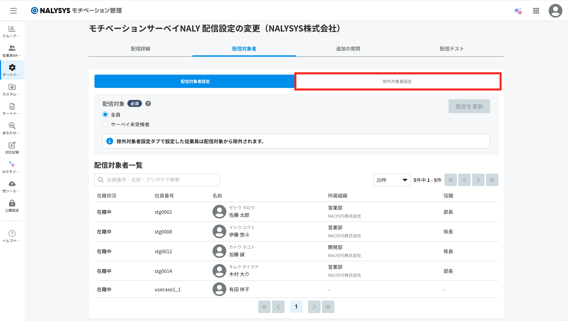Open the 従業員NA people sidebar item
The image size is (568, 321).
pyautogui.click(x=12, y=51)
